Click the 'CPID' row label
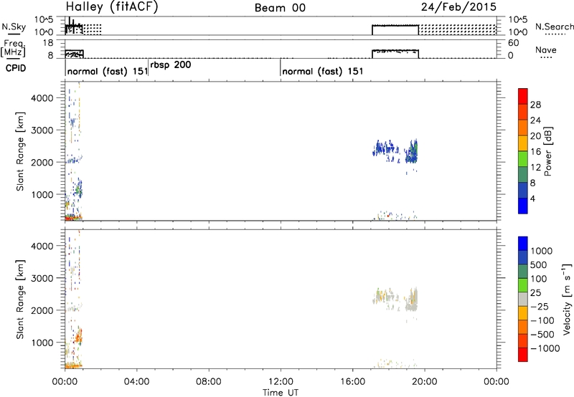 (x=16, y=68)
